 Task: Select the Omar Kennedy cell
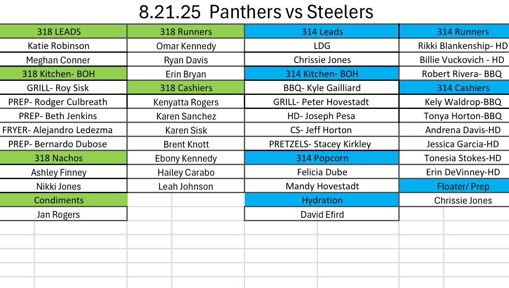186,46
